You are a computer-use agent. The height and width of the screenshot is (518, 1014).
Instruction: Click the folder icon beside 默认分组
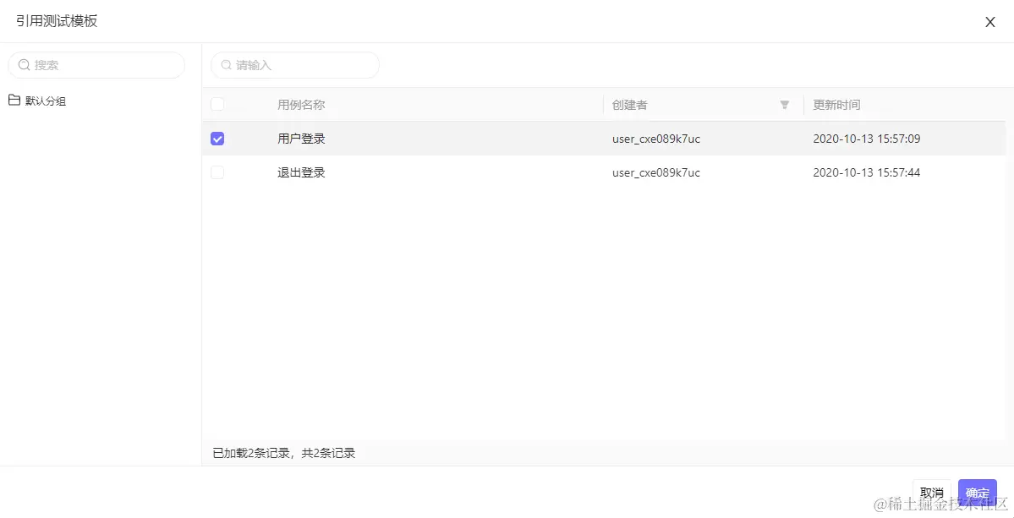(x=14, y=100)
